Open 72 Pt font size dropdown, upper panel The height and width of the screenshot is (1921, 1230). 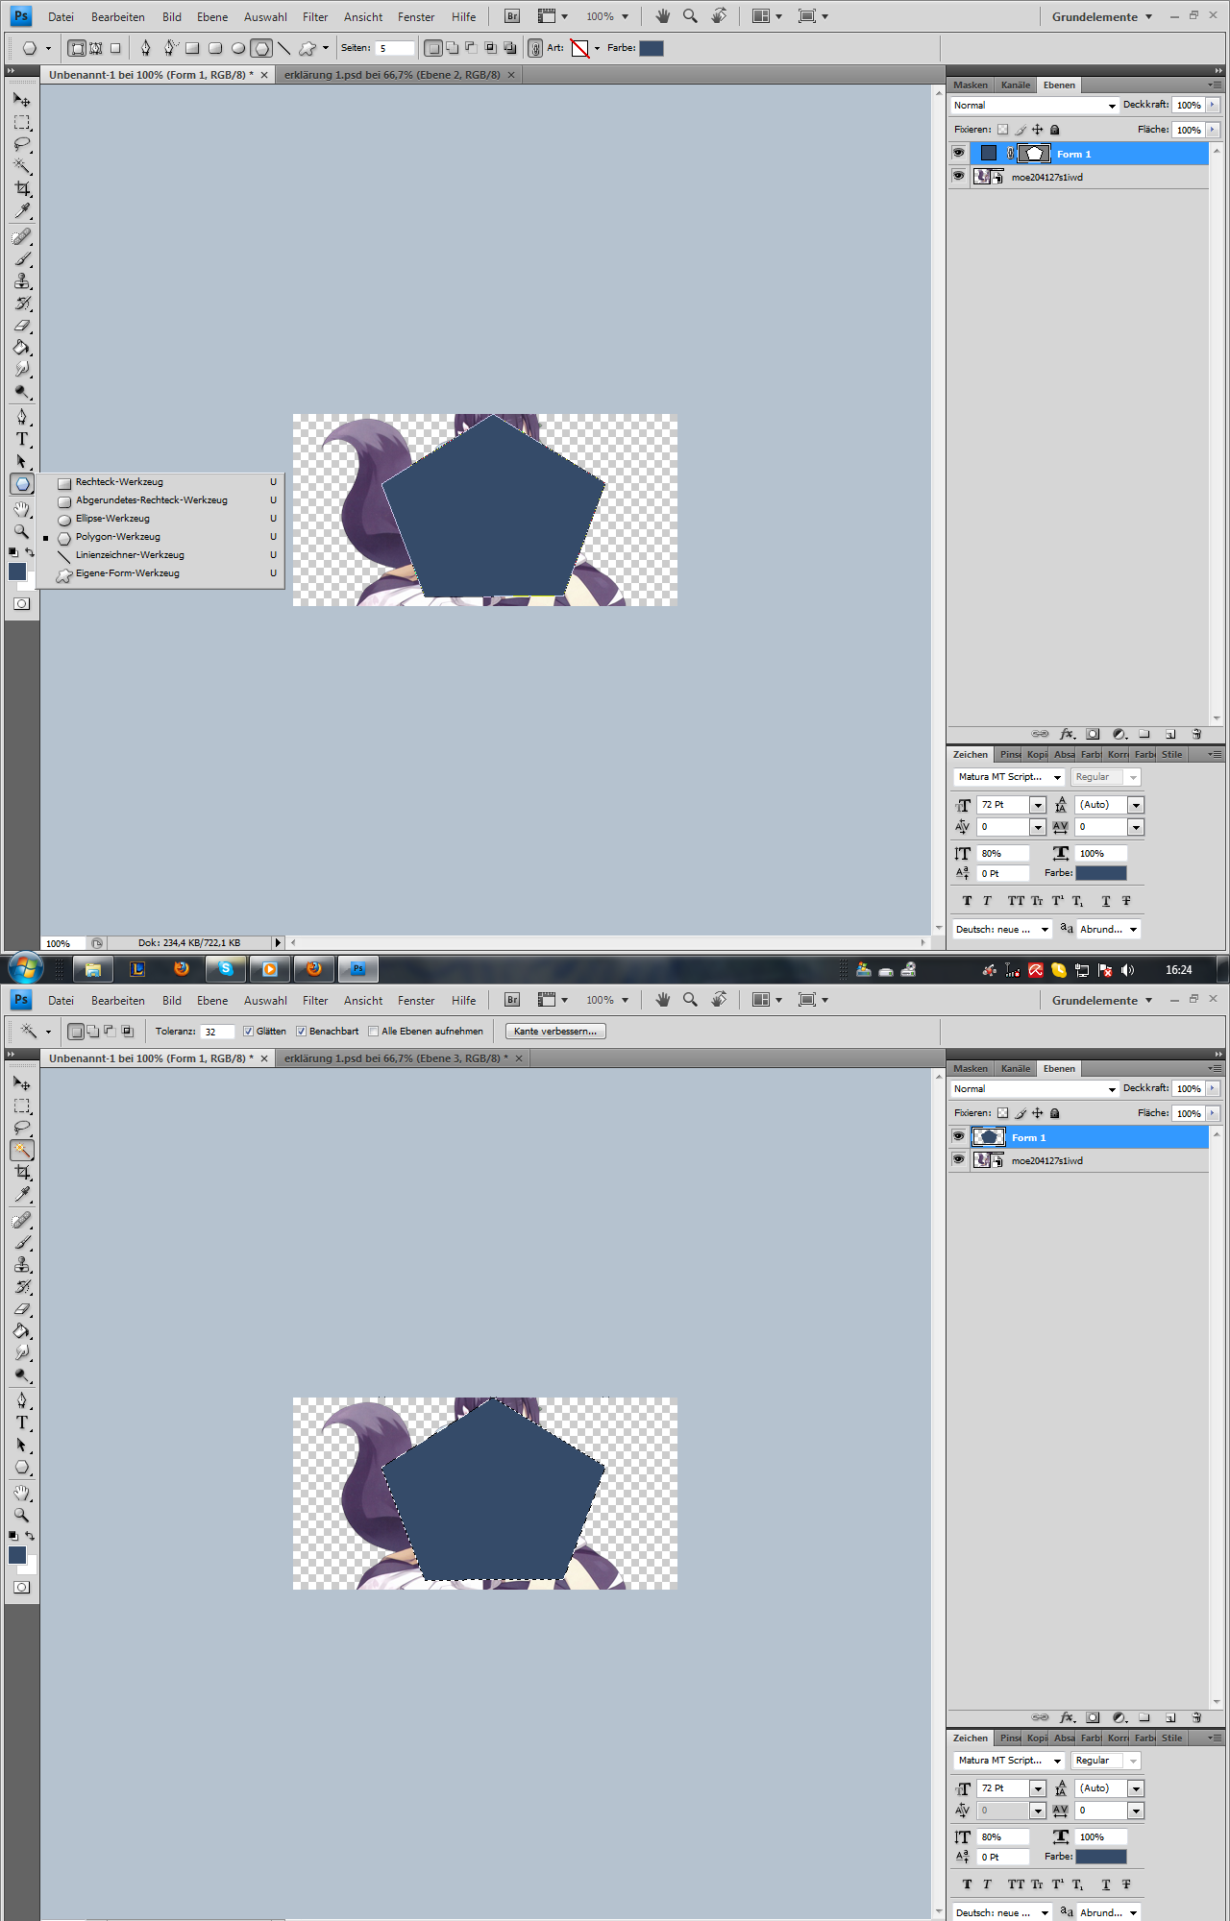coord(1038,805)
